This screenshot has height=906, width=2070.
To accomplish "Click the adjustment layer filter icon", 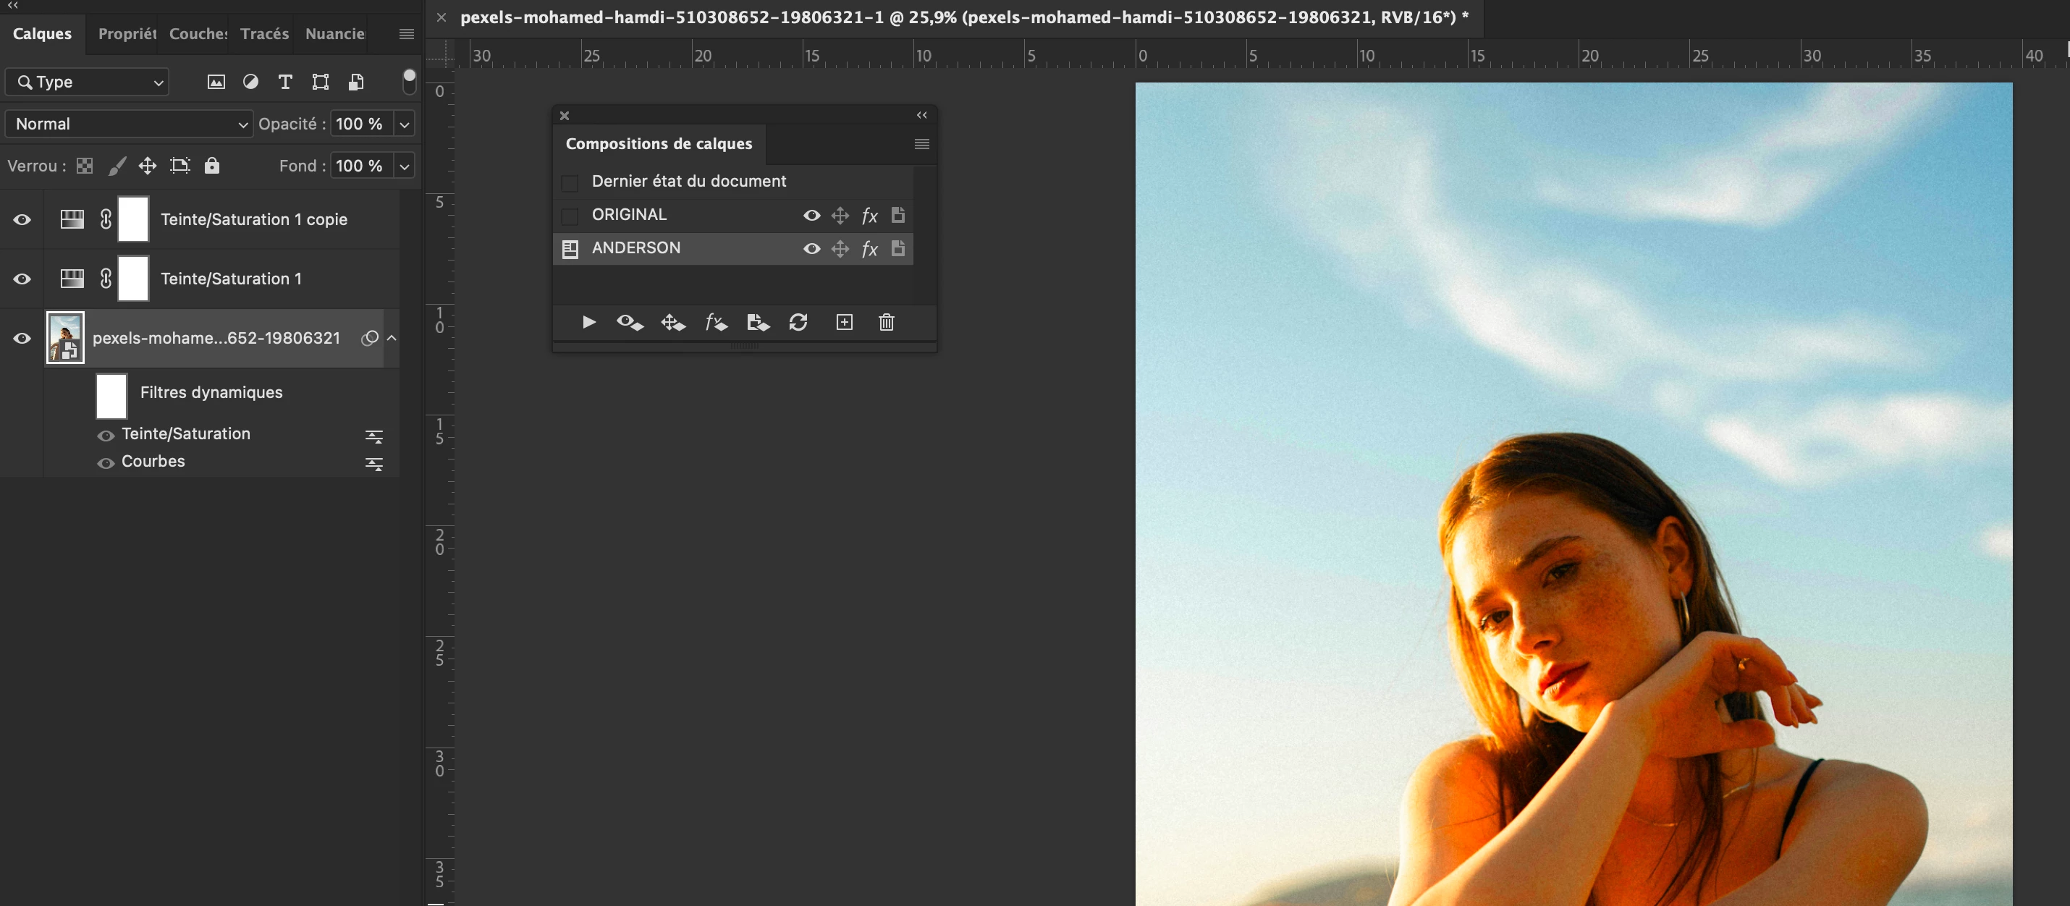I will click(x=250, y=82).
